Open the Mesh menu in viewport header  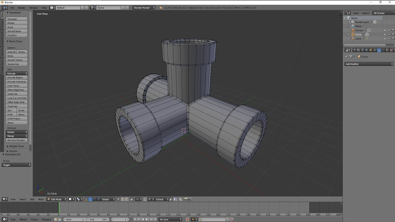click(x=41, y=199)
